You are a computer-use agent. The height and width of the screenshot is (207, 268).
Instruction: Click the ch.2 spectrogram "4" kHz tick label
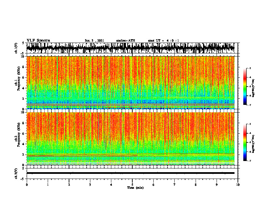[x=24, y=144]
